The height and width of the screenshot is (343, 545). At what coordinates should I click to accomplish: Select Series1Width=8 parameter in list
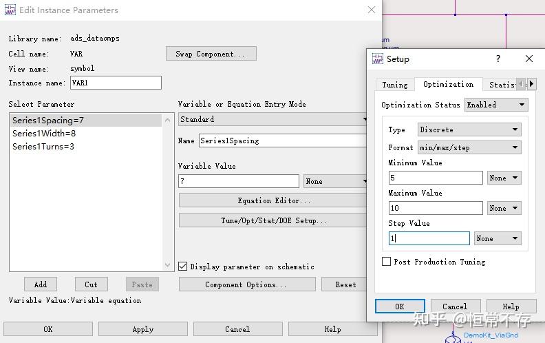pyautogui.click(x=44, y=134)
